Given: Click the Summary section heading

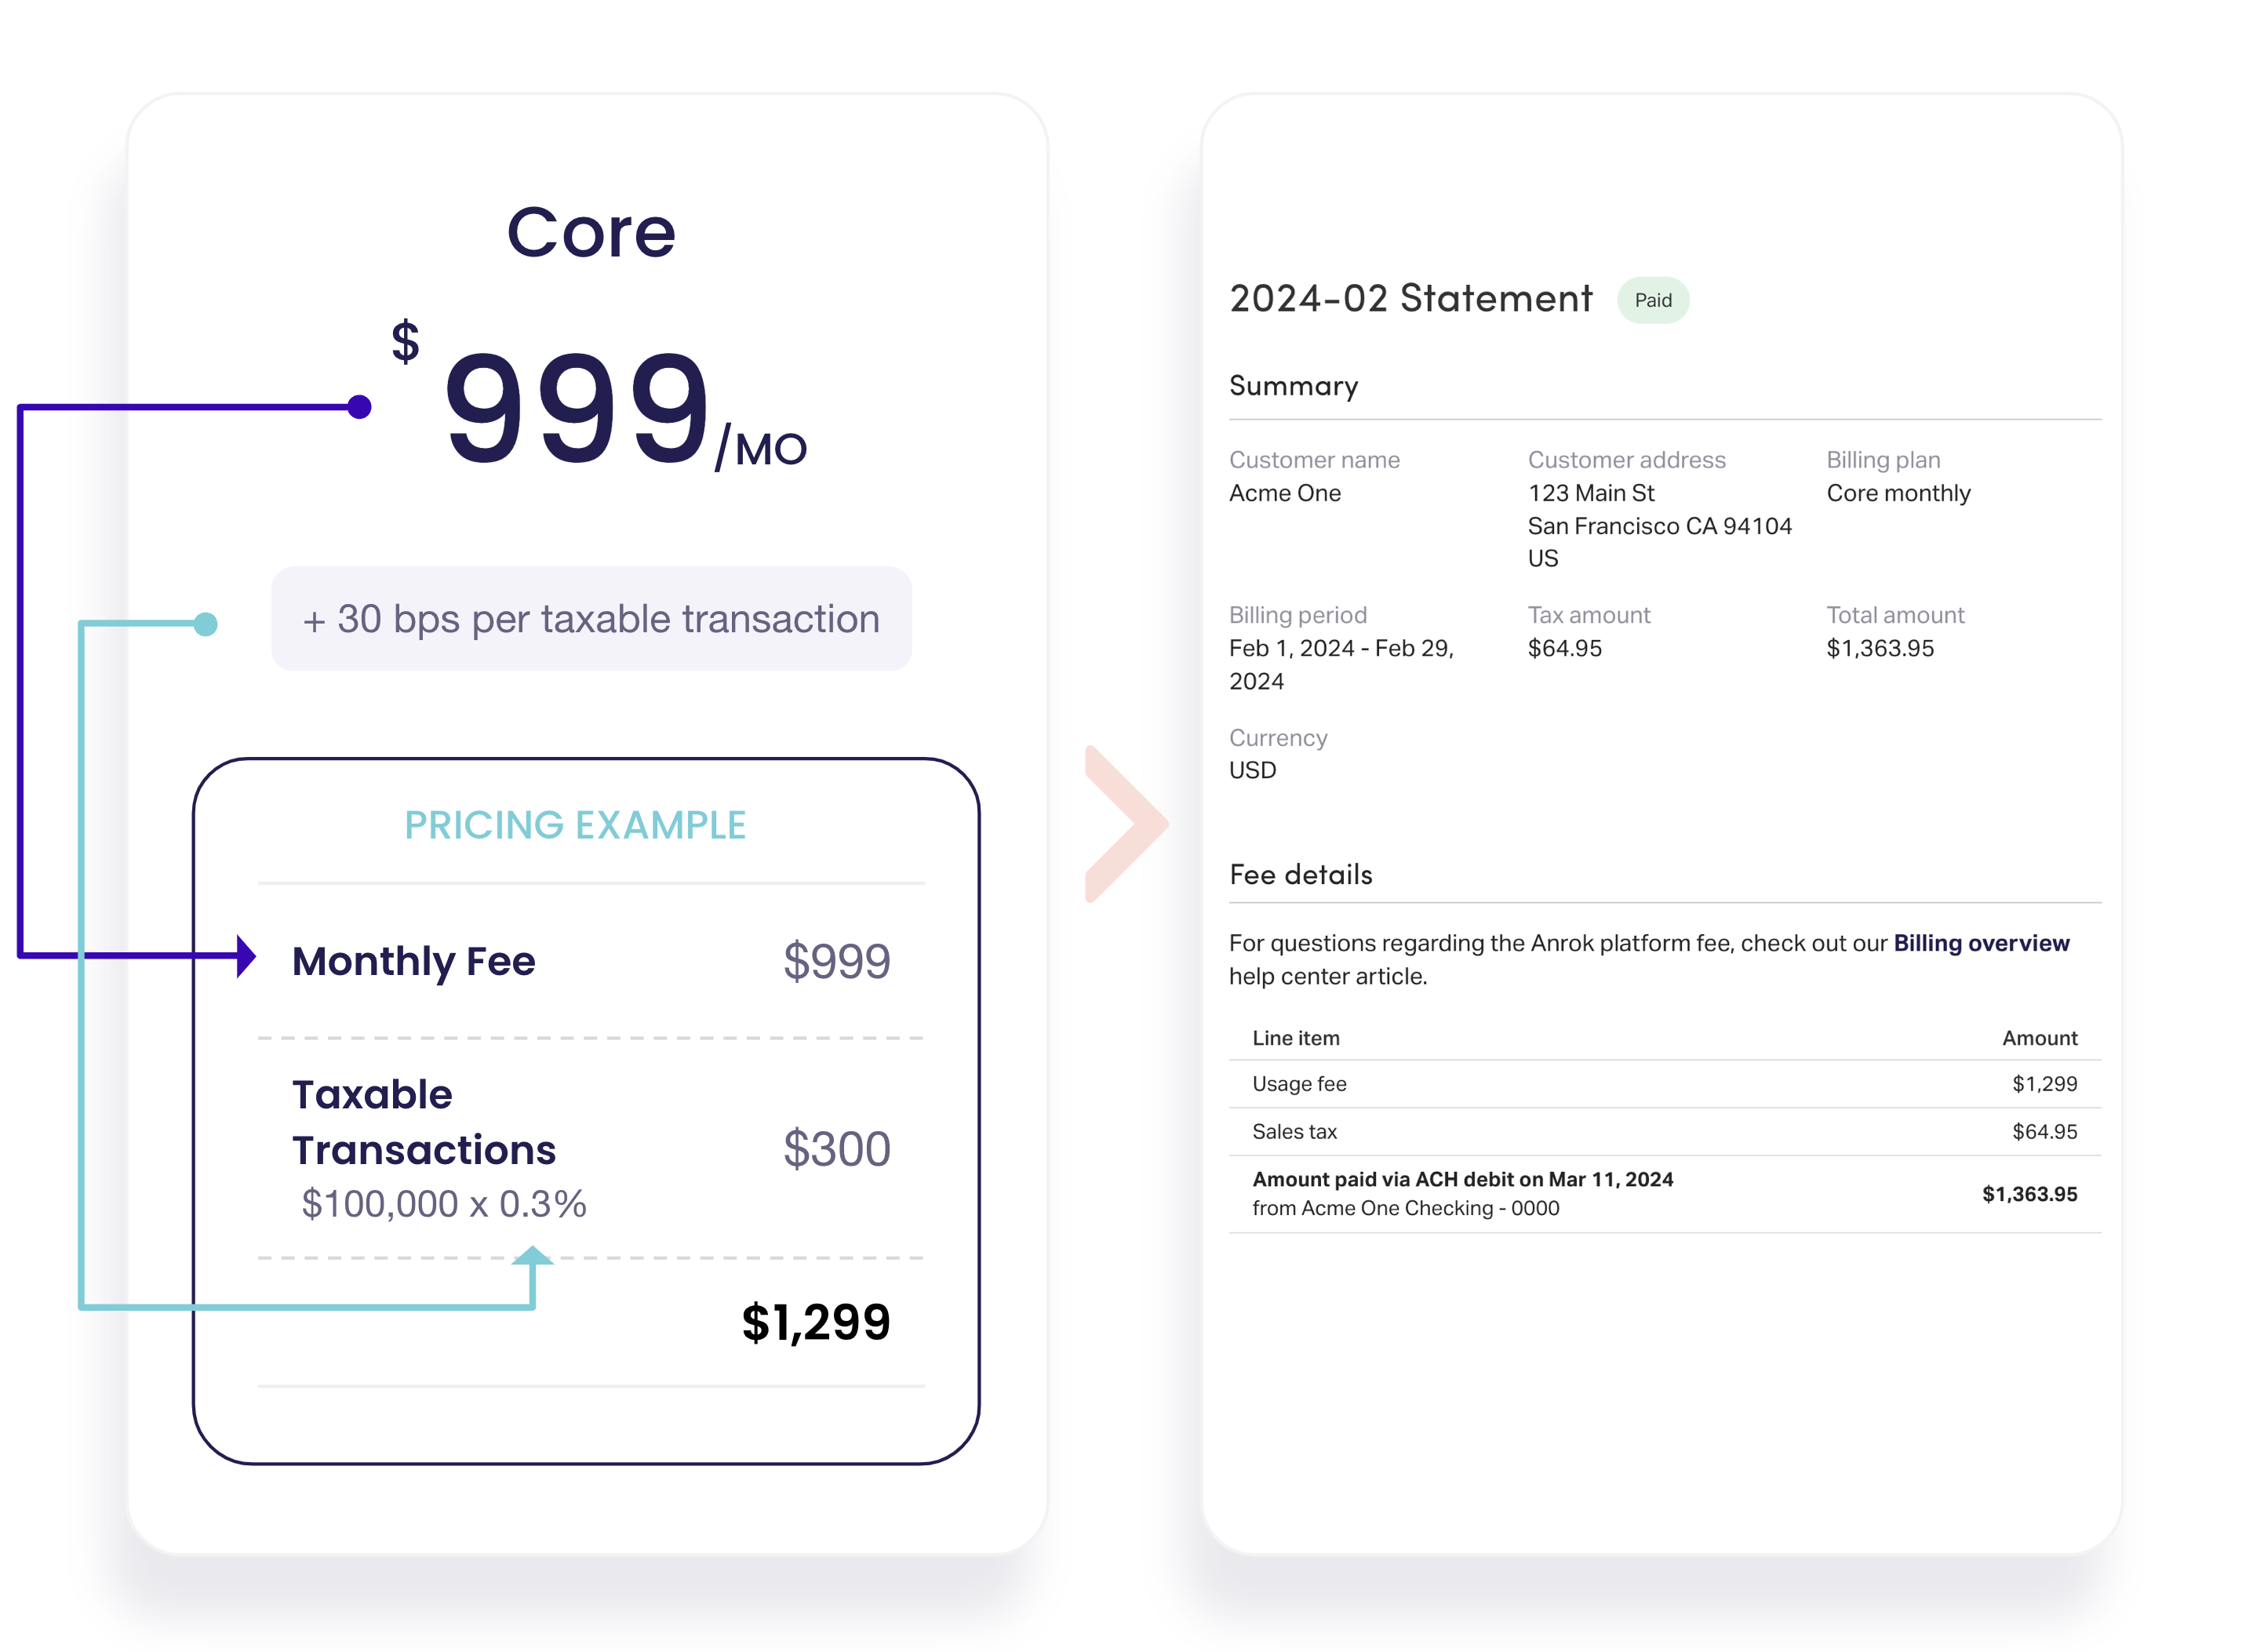Looking at the screenshot, I should 1293,386.
